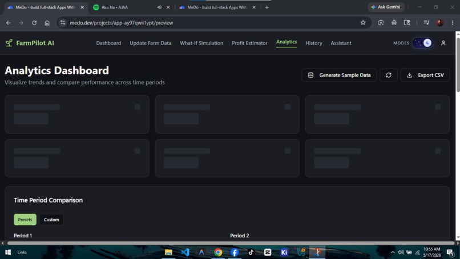Screen dimensions: 460x259
Task: Click the browser forward arrow
Action: click(21, 23)
